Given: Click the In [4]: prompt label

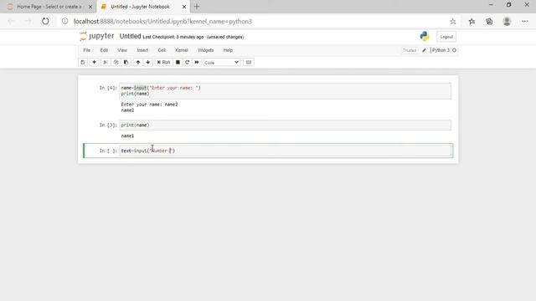Looking at the screenshot, I should point(108,88).
